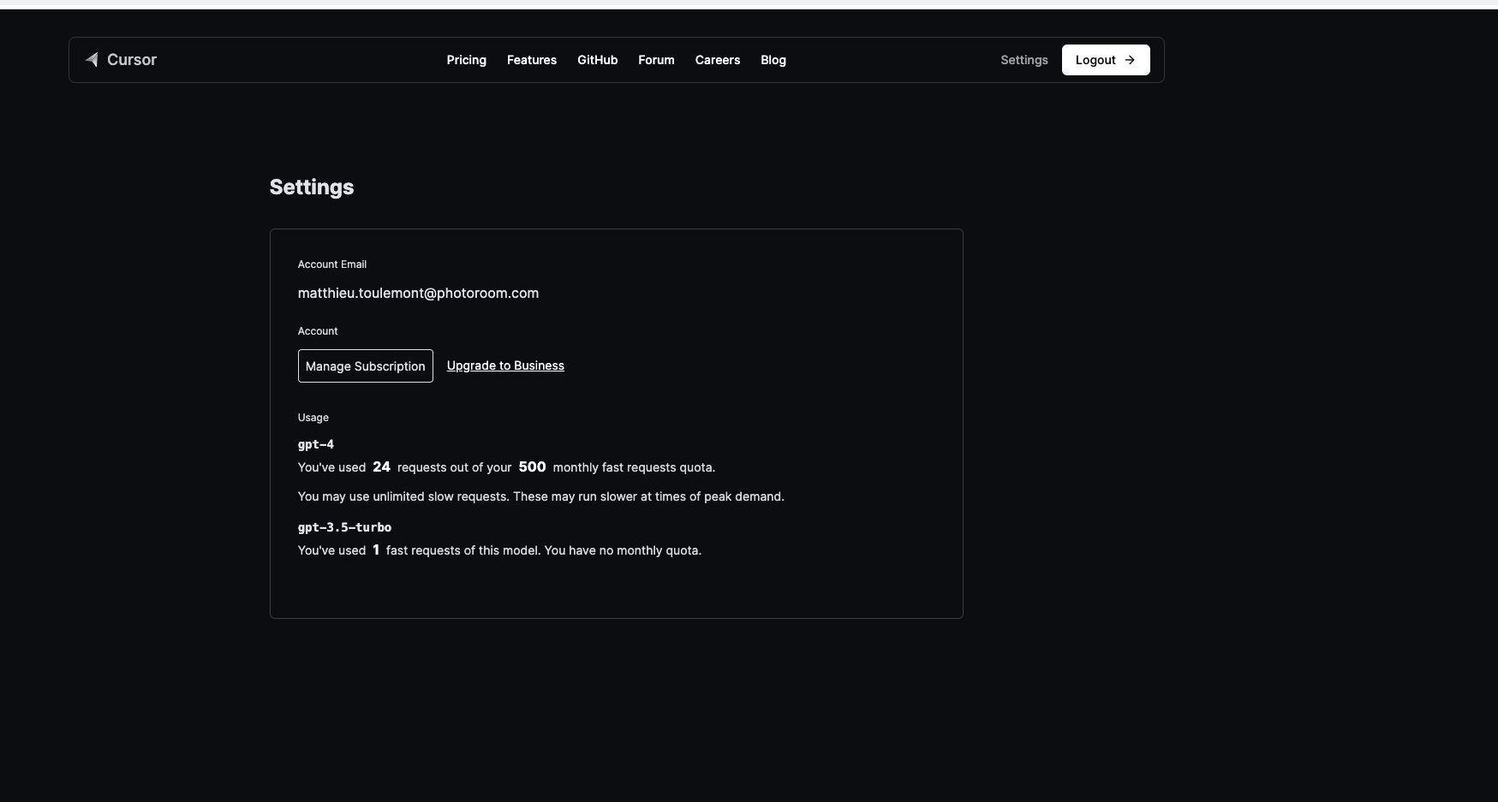Open the Features page
Screen dimensions: 1498x802
[x=531, y=60]
